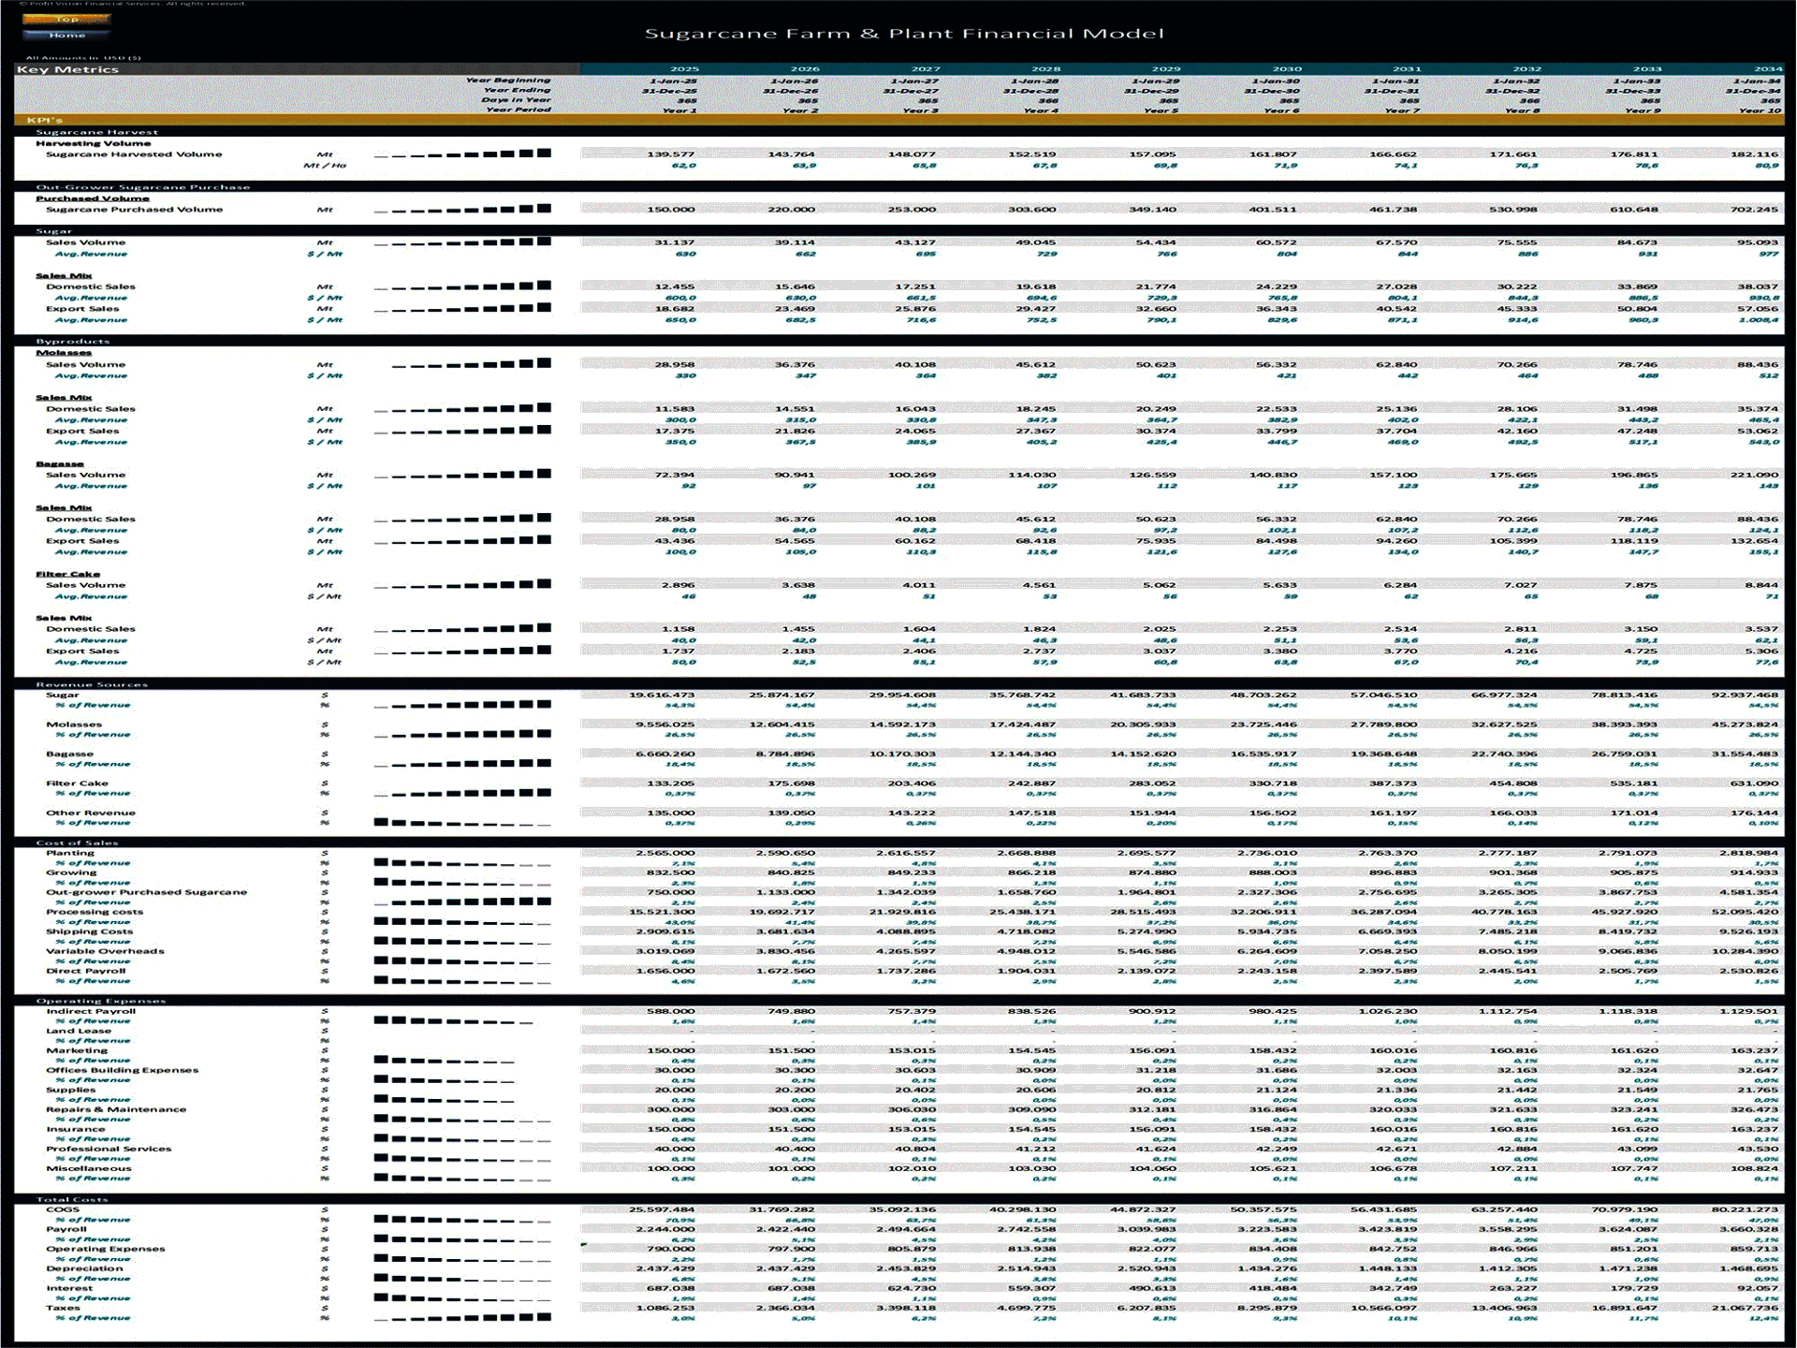The height and width of the screenshot is (1348, 1797).
Task: Select the Direct Payroll row label
Action: click(85, 971)
